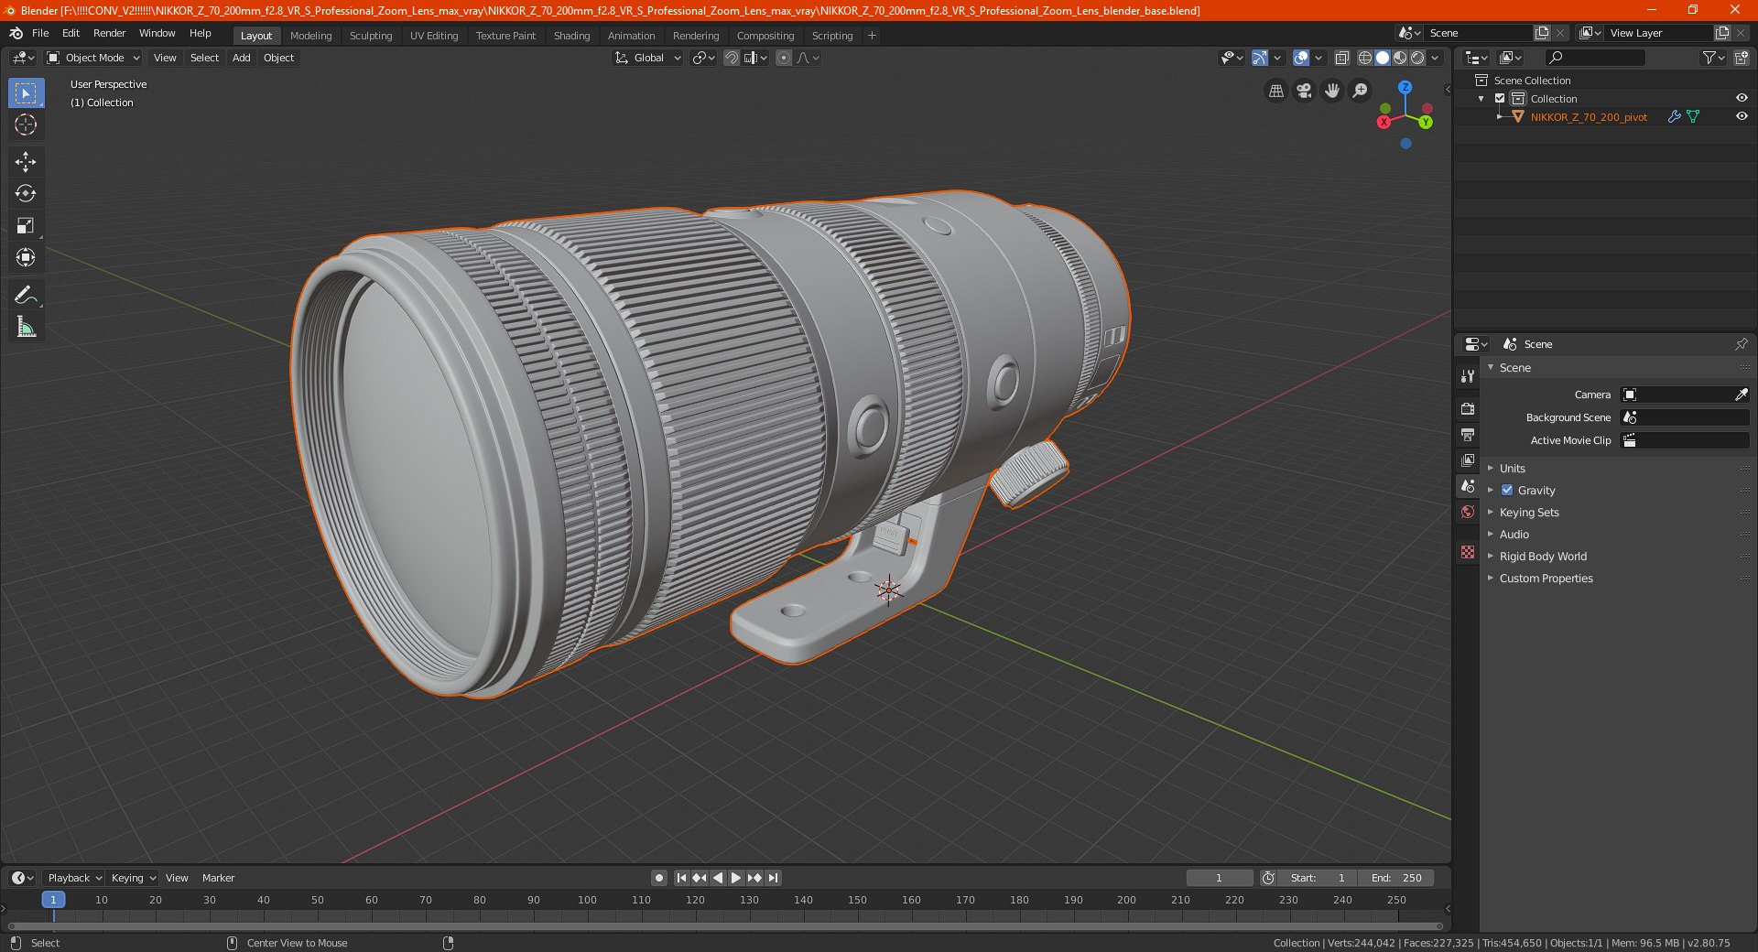
Task: Open the pivot point dropdown
Action: tap(703, 58)
